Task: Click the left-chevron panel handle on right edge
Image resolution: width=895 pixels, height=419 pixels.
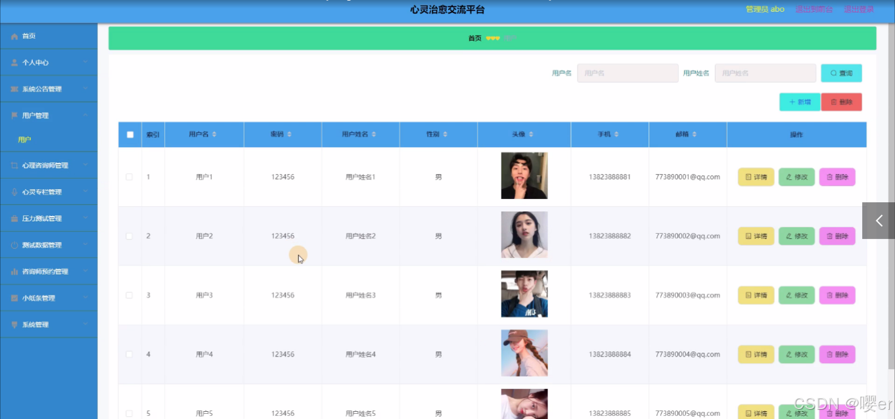Action: pos(879,221)
